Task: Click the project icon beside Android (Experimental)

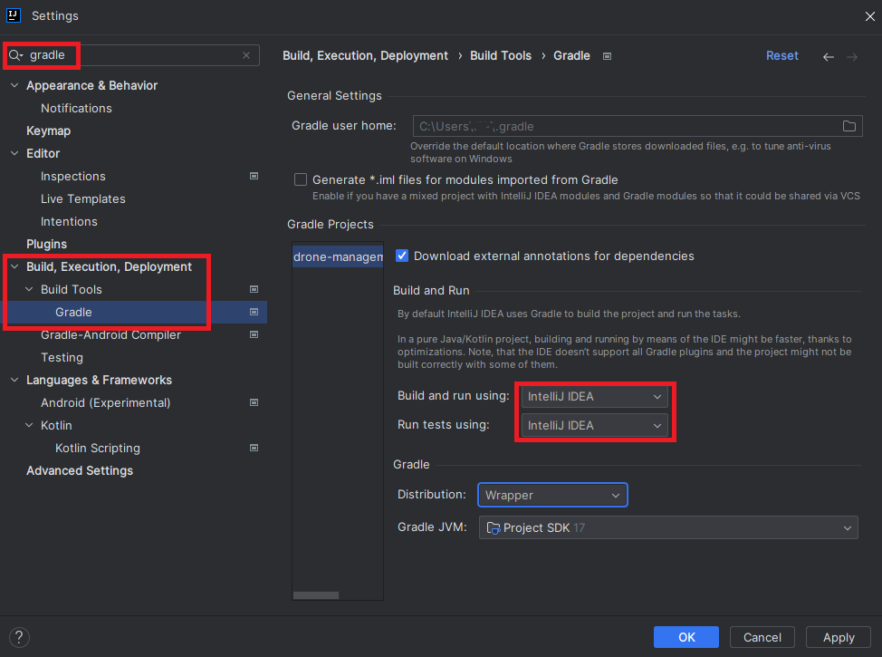Action: [x=254, y=402]
